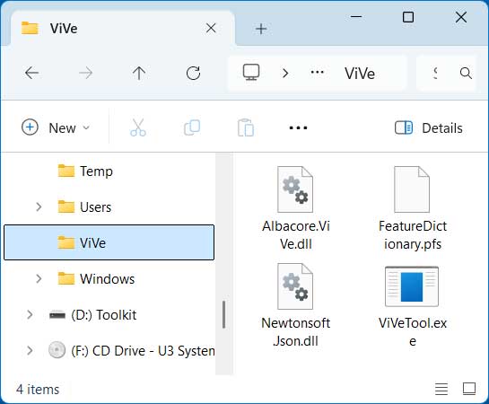Expand the Users folder node

[x=39, y=206]
